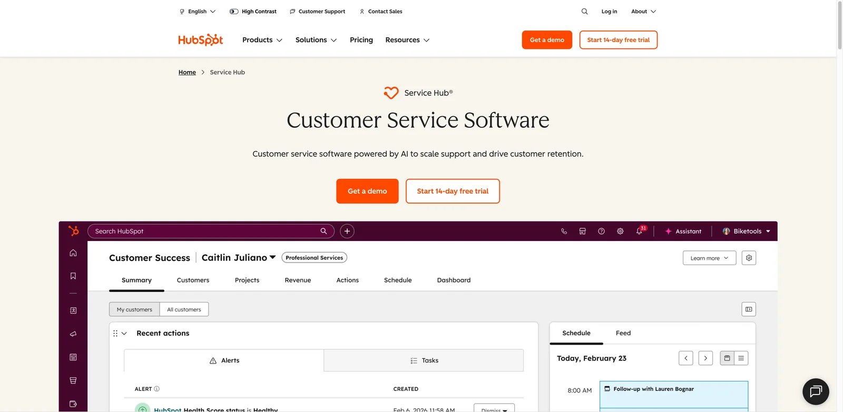Go to next day in Schedule
The height and width of the screenshot is (412, 843).
coord(705,358)
